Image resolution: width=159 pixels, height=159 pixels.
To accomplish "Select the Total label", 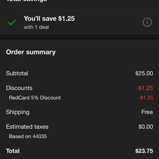I will pos(13,151).
